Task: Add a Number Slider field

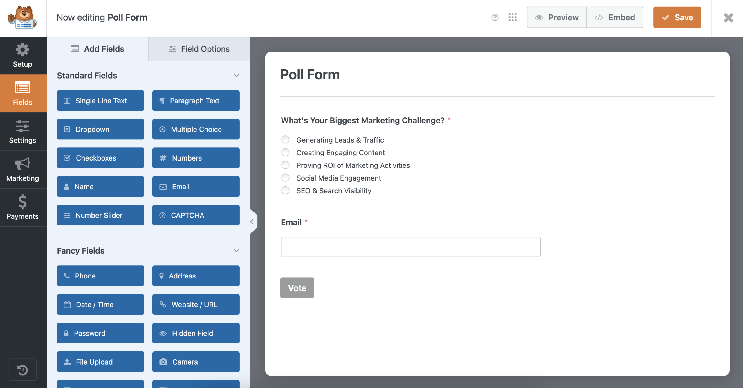Action: click(100, 215)
